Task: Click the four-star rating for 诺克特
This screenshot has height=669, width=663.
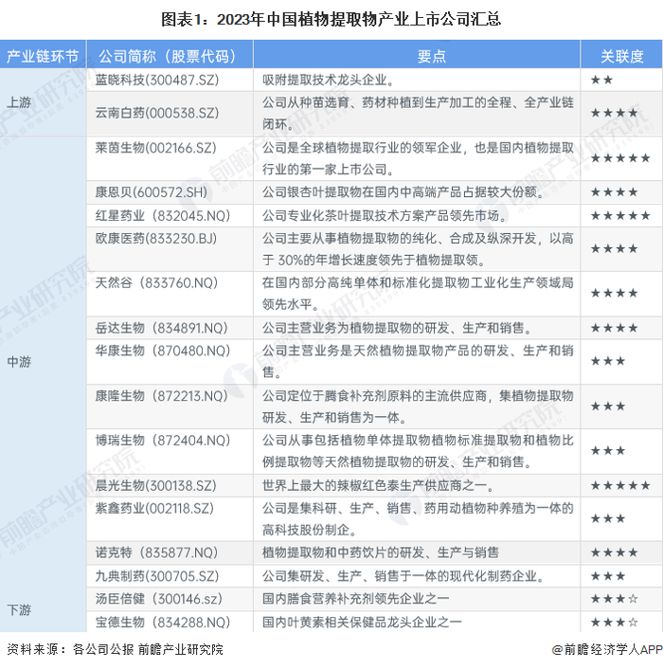Action: (614, 553)
